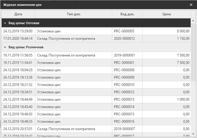The image size is (197, 138).
Task: Close the price change journal window
Action: pos(191,5)
